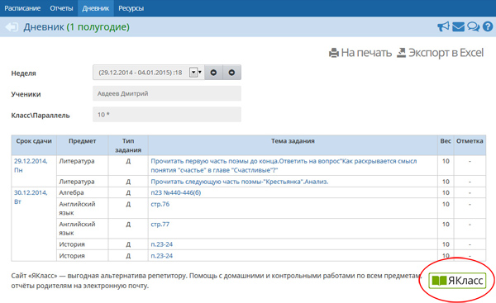Open the Алгебра task п23 №440-446(б)

[x=176, y=192]
